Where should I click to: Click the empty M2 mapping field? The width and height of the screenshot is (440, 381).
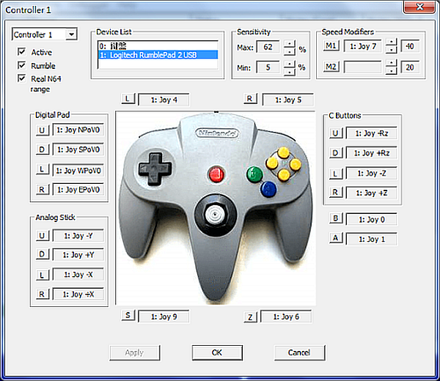tap(362, 67)
